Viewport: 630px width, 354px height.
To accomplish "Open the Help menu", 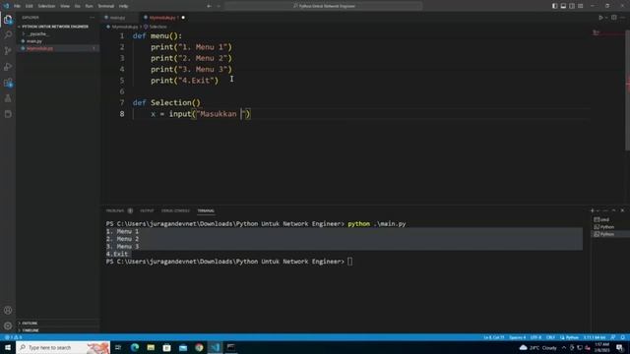I will click(123, 6).
